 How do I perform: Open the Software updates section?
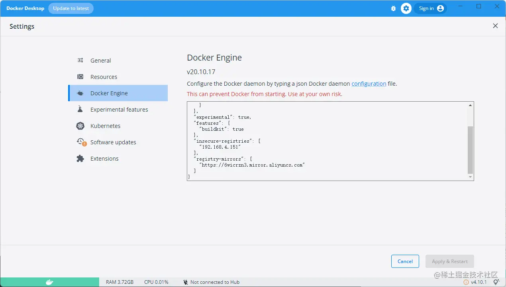pyautogui.click(x=118, y=142)
